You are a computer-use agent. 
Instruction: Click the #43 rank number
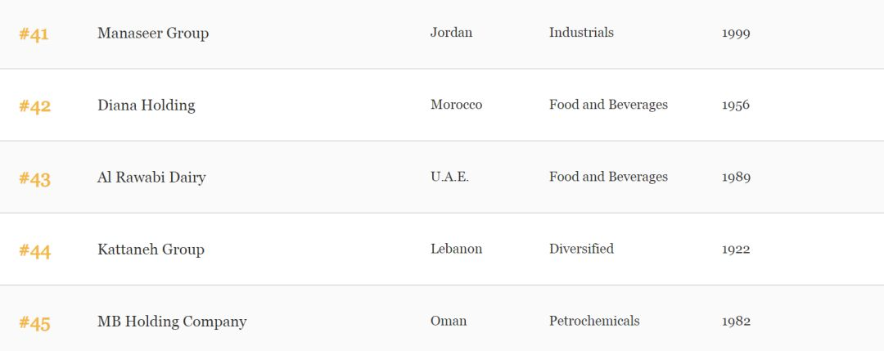point(35,178)
